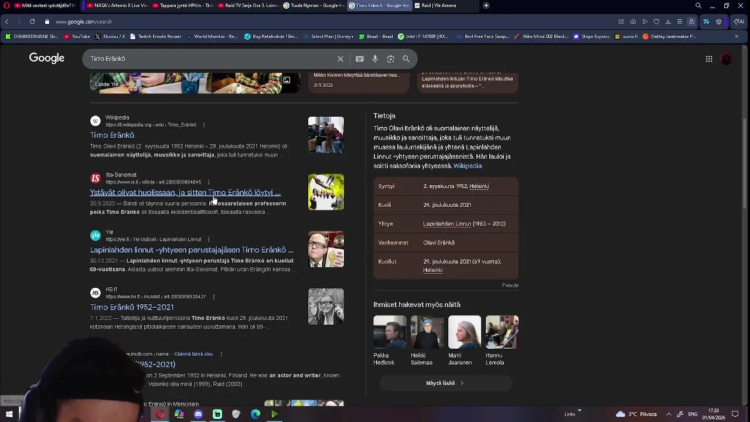
Task: Expand the Näytä lisää button
Action: click(x=446, y=383)
